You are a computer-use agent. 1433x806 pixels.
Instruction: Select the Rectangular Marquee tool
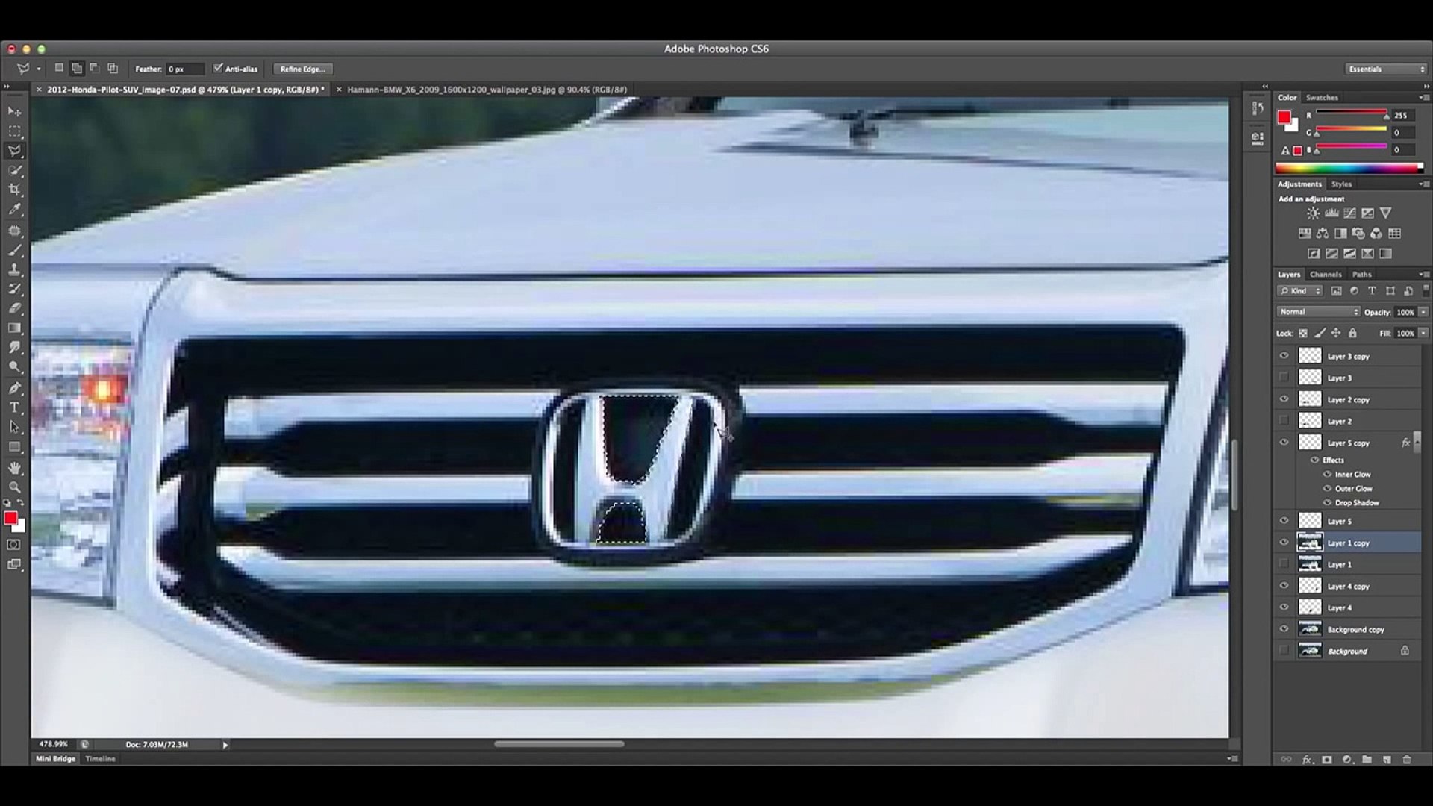pyautogui.click(x=15, y=131)
